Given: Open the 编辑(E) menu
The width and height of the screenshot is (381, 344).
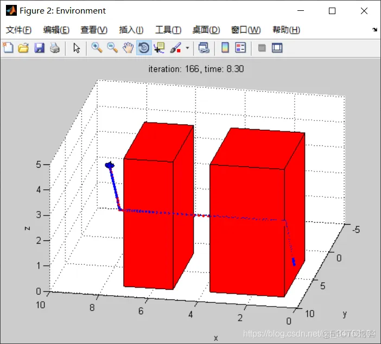Looking at the screenshot, I should point(56,30).
